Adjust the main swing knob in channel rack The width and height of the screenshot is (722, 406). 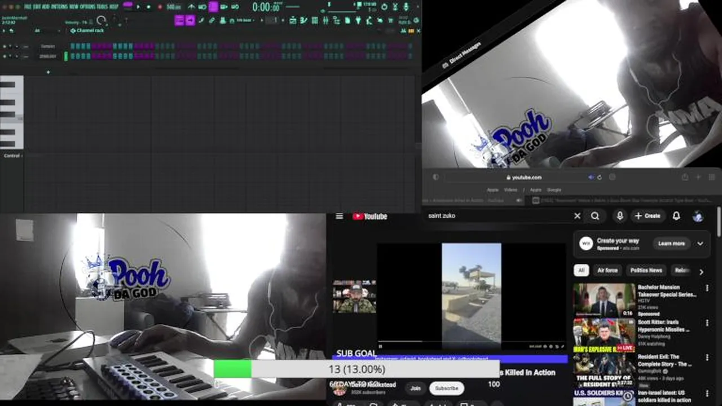(101, 21)
